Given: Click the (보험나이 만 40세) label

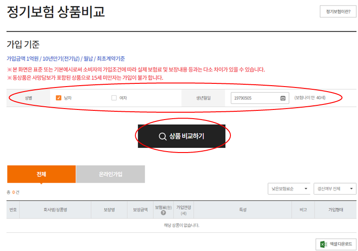Looking at the screenshot, I should click(310, 98).
